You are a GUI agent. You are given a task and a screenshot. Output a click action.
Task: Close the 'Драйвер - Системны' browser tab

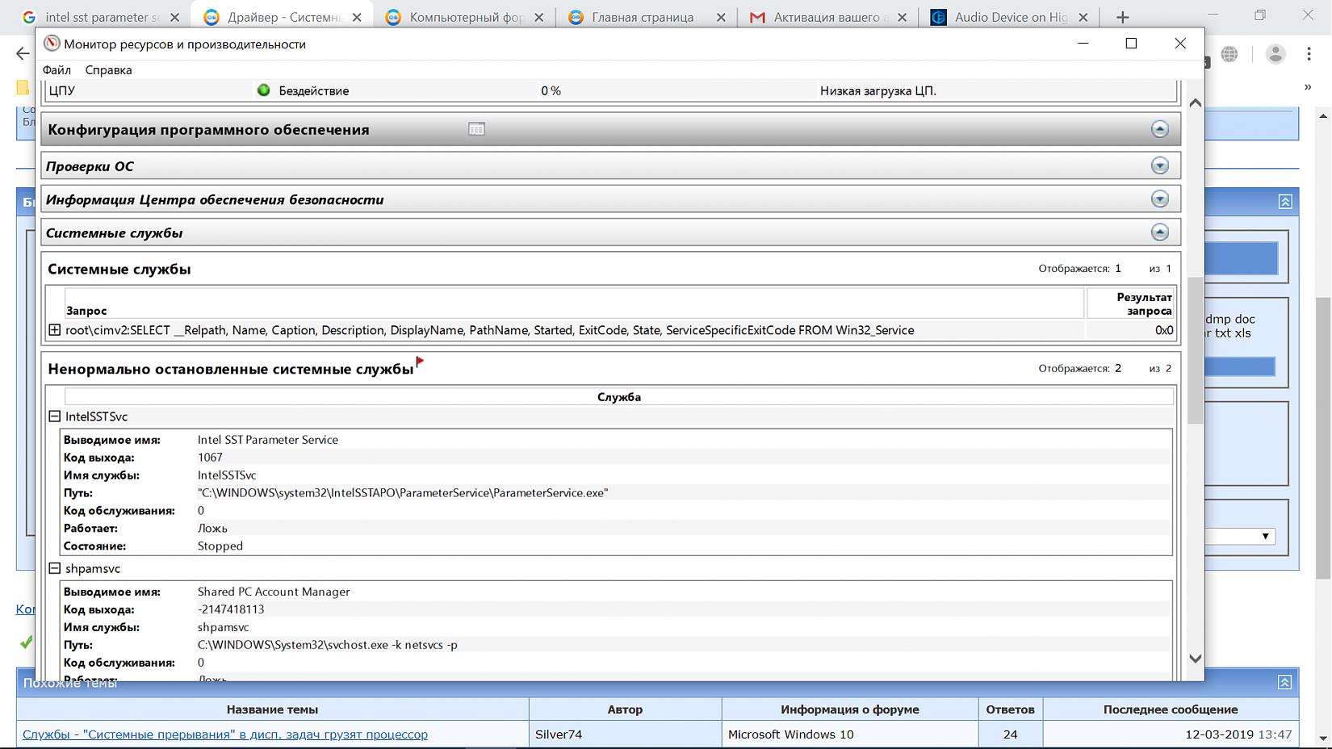pos(357,17)
